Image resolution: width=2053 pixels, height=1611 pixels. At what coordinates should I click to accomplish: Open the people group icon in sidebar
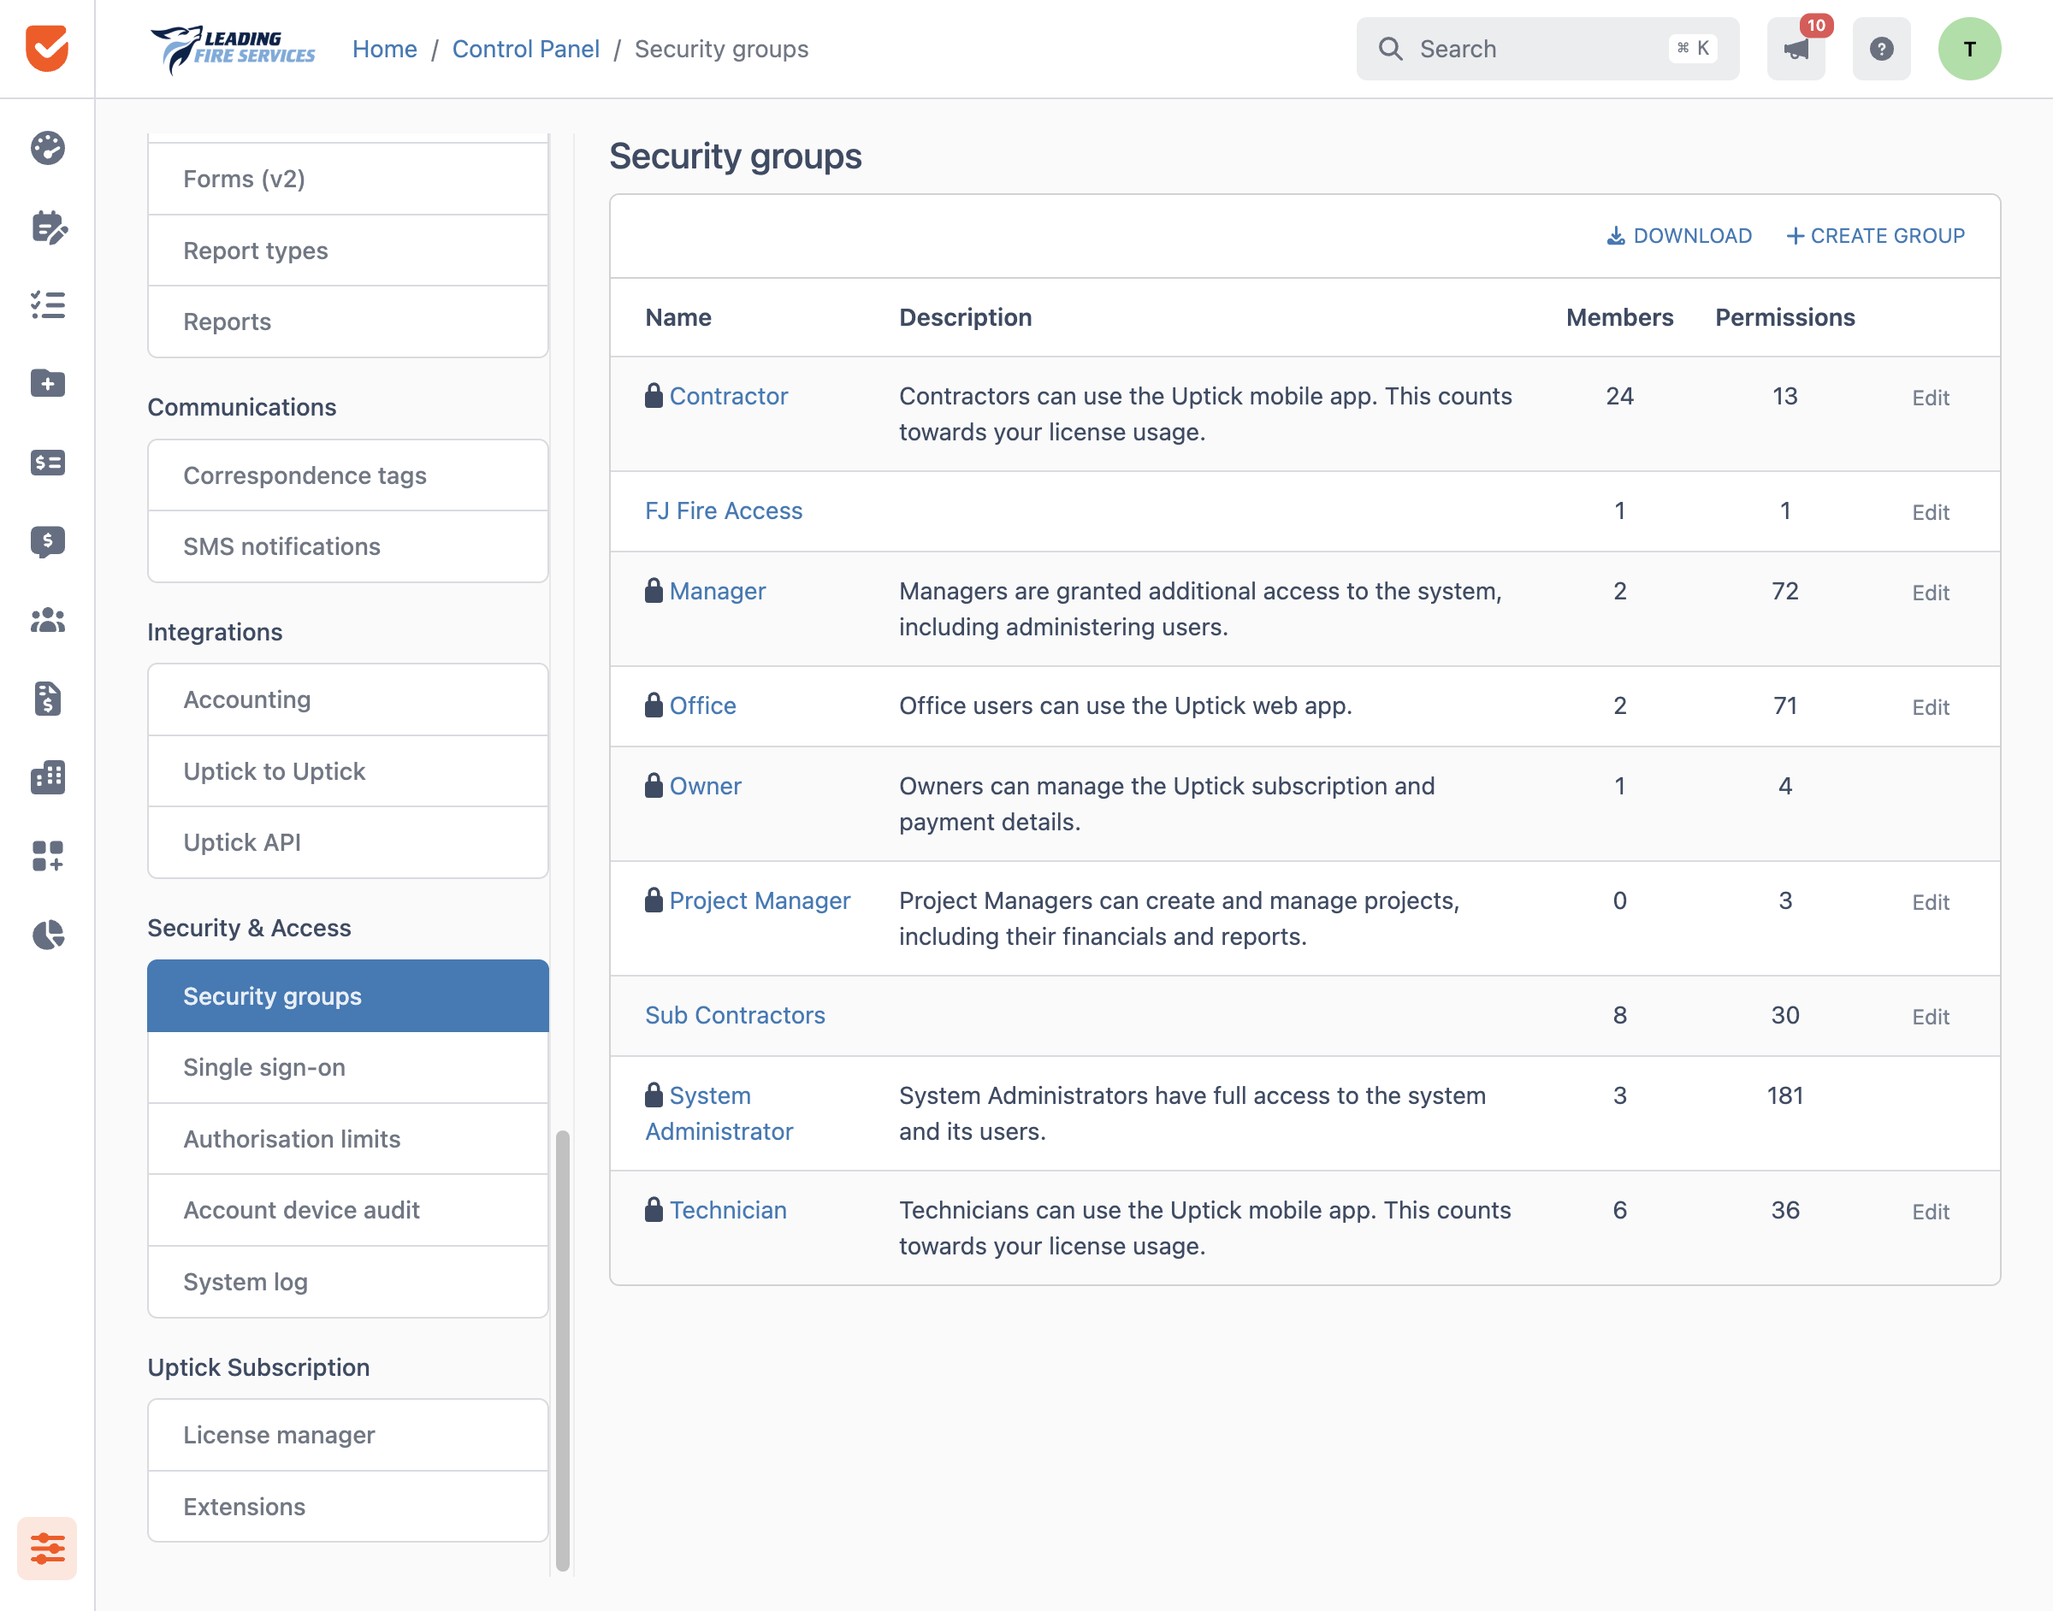pos(47,620)
